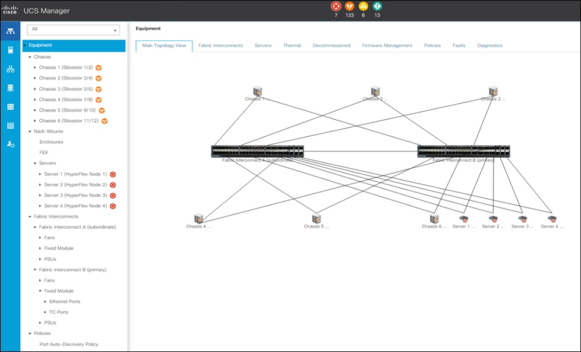Expand FC Ports tree node
This screenshot has height=352, width=581.
(45, 312)
